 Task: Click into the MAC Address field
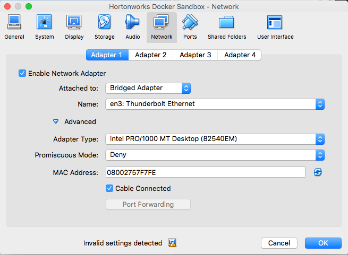(206, 172)
